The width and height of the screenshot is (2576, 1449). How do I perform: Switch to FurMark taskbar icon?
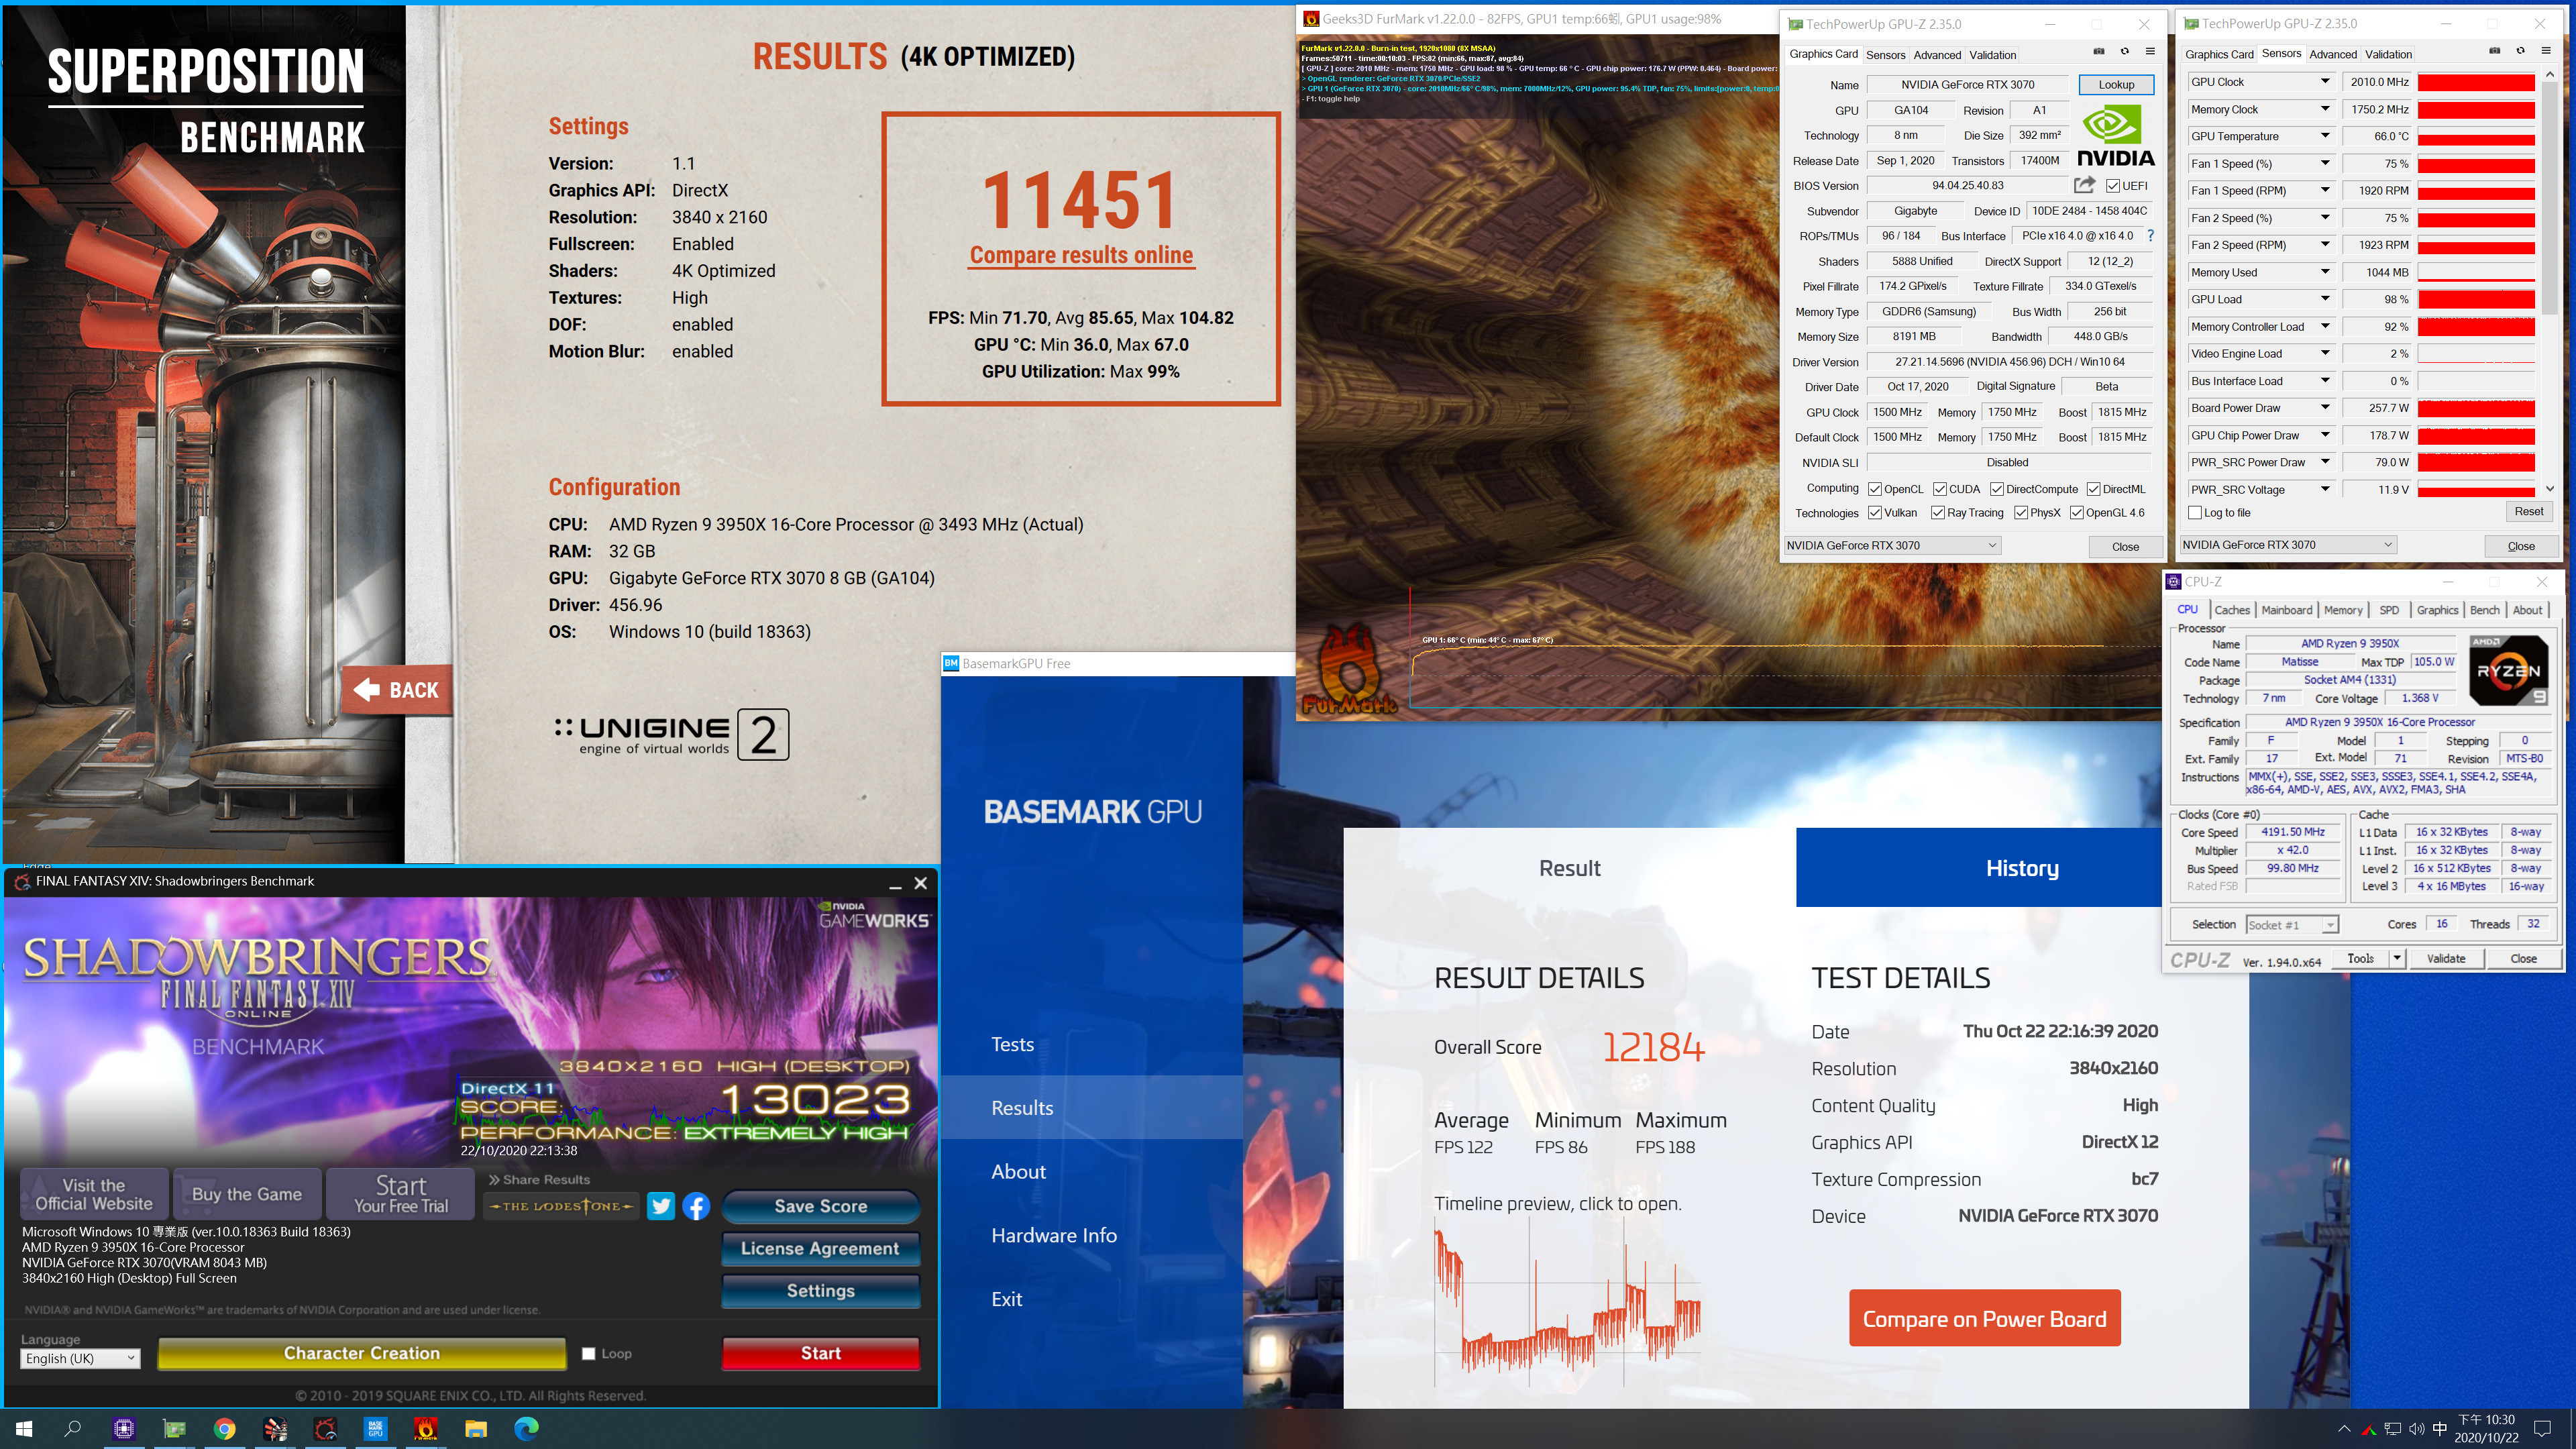coord(425,1428)
